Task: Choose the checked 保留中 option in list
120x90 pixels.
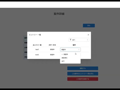Action: click(70, 54)
